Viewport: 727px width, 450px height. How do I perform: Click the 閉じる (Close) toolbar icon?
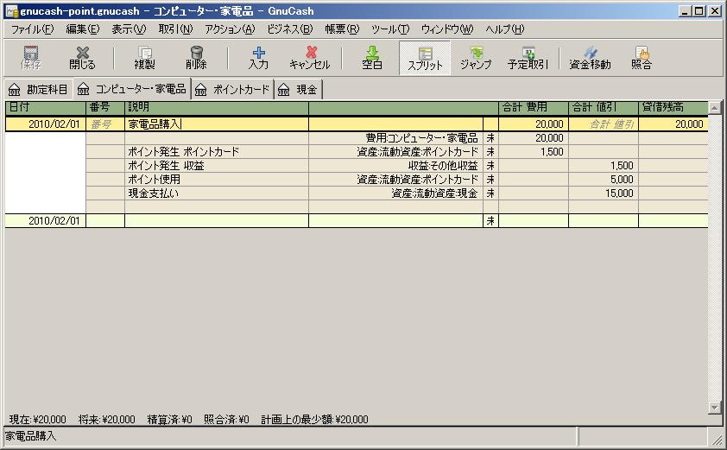pos(82,58)
